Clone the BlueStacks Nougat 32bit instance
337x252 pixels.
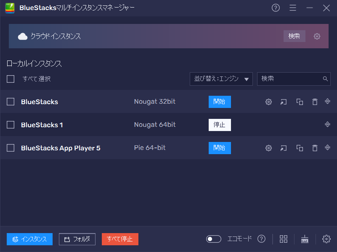point(300,102)
